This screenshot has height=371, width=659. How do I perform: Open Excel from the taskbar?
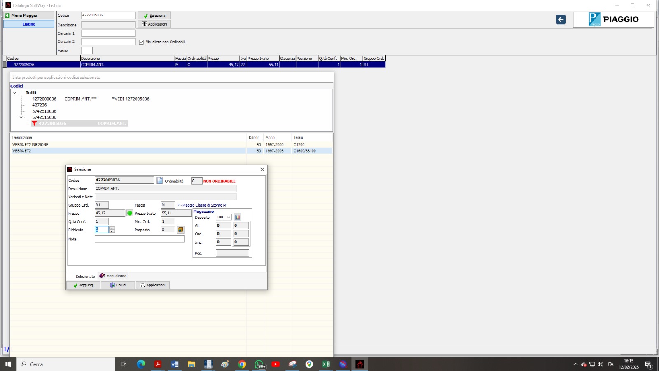pyautogui.click(x=326, y=364)
